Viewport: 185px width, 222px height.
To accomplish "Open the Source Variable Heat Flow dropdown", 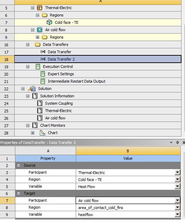I will [x=178, y=187].
